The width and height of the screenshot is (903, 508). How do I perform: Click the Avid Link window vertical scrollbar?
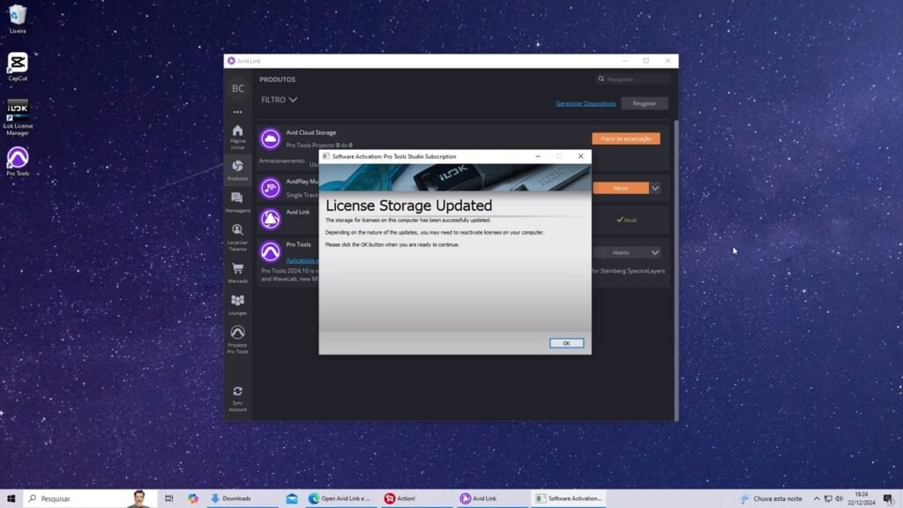(x=676, y=268)
